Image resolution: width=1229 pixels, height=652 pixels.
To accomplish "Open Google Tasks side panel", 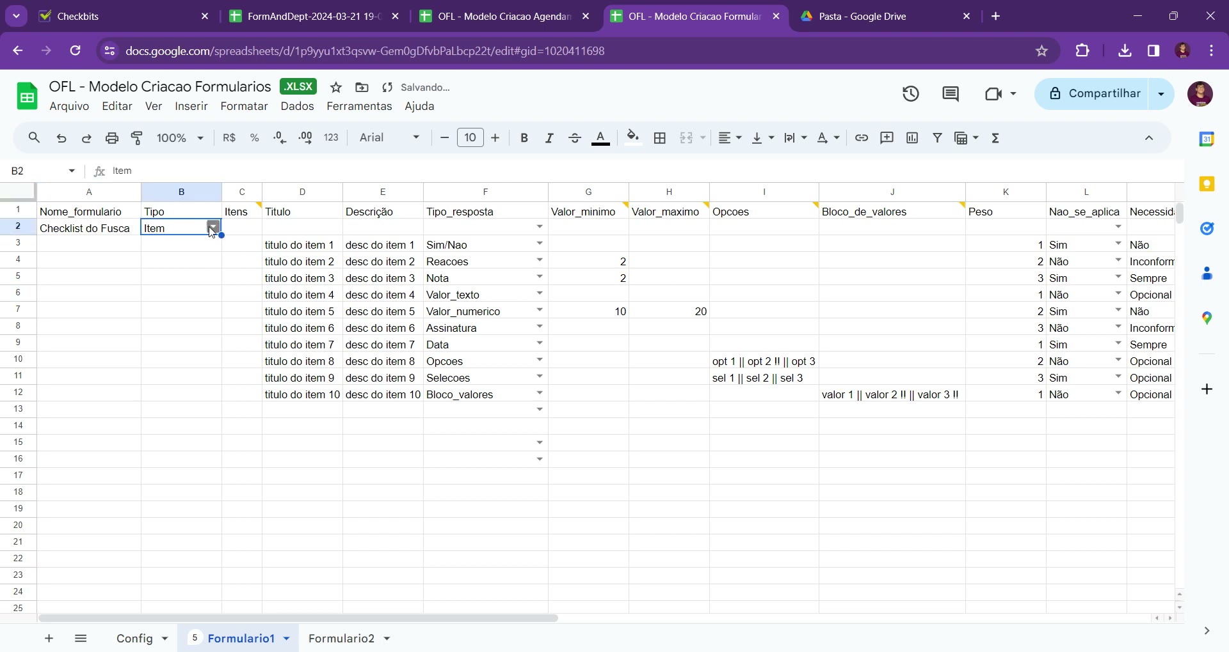I will point(1207,228).
